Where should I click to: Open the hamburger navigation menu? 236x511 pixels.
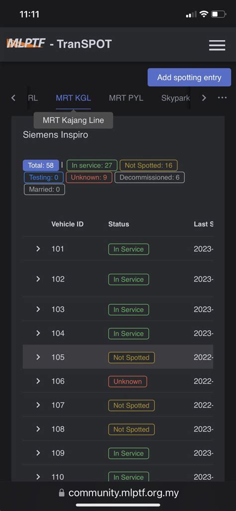[217, 45]
